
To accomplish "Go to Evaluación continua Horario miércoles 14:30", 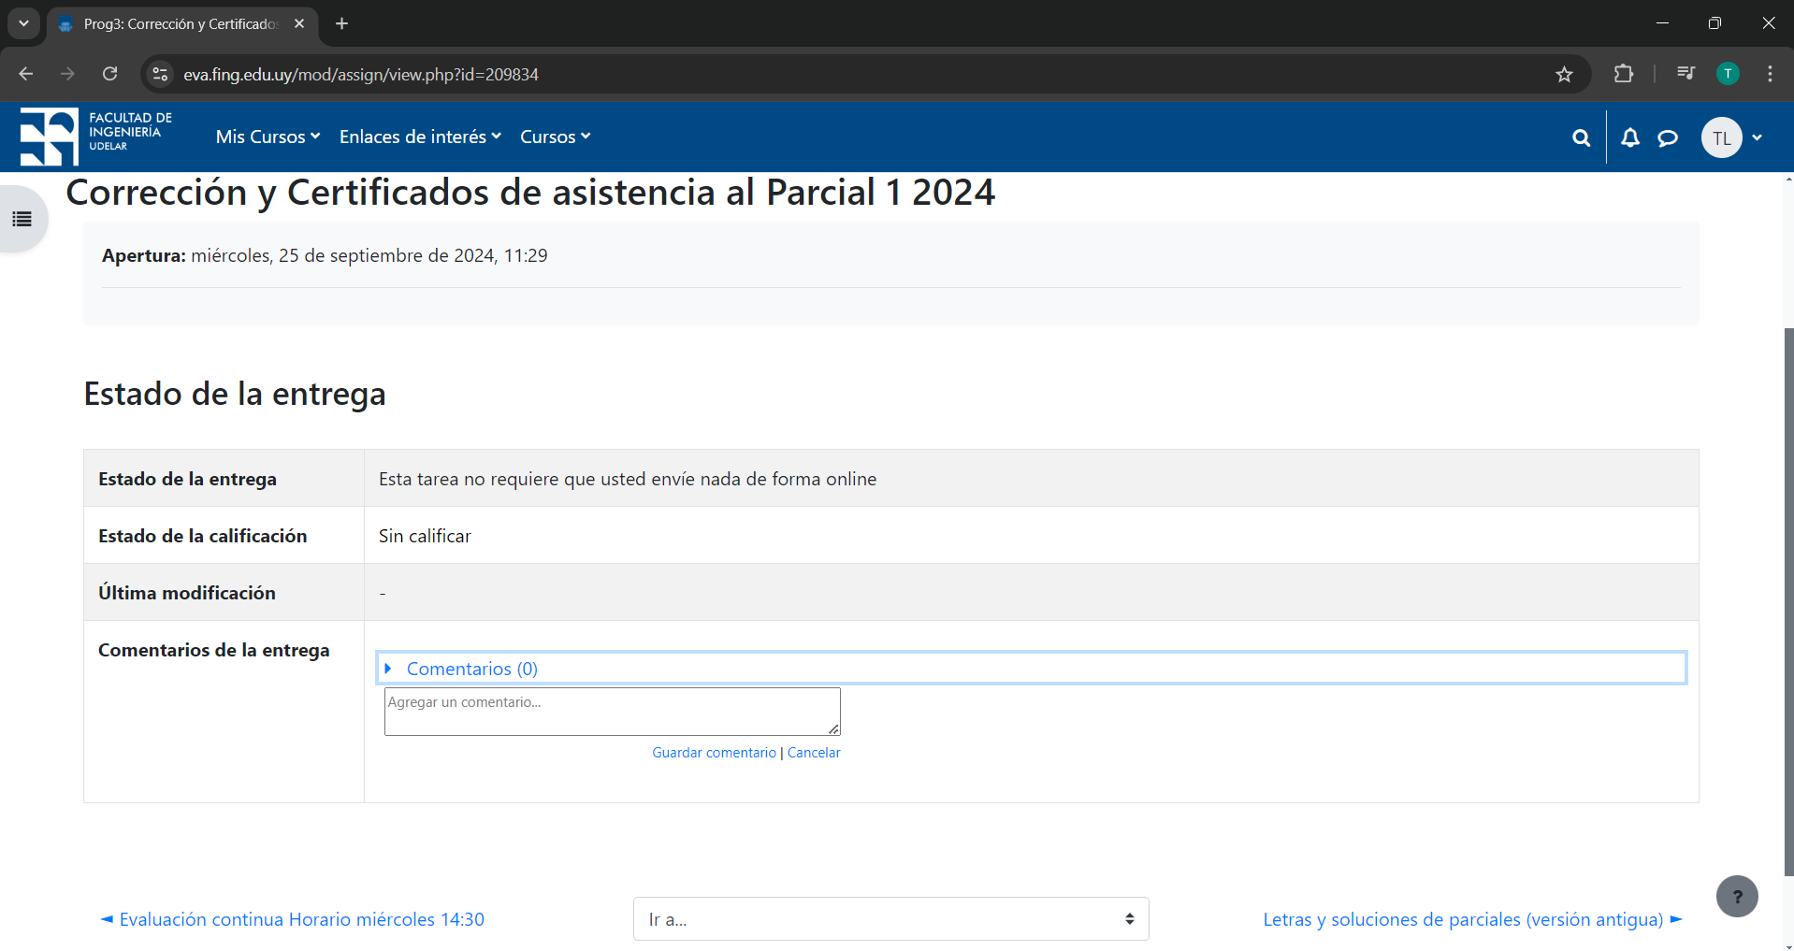I will point(293,919).
